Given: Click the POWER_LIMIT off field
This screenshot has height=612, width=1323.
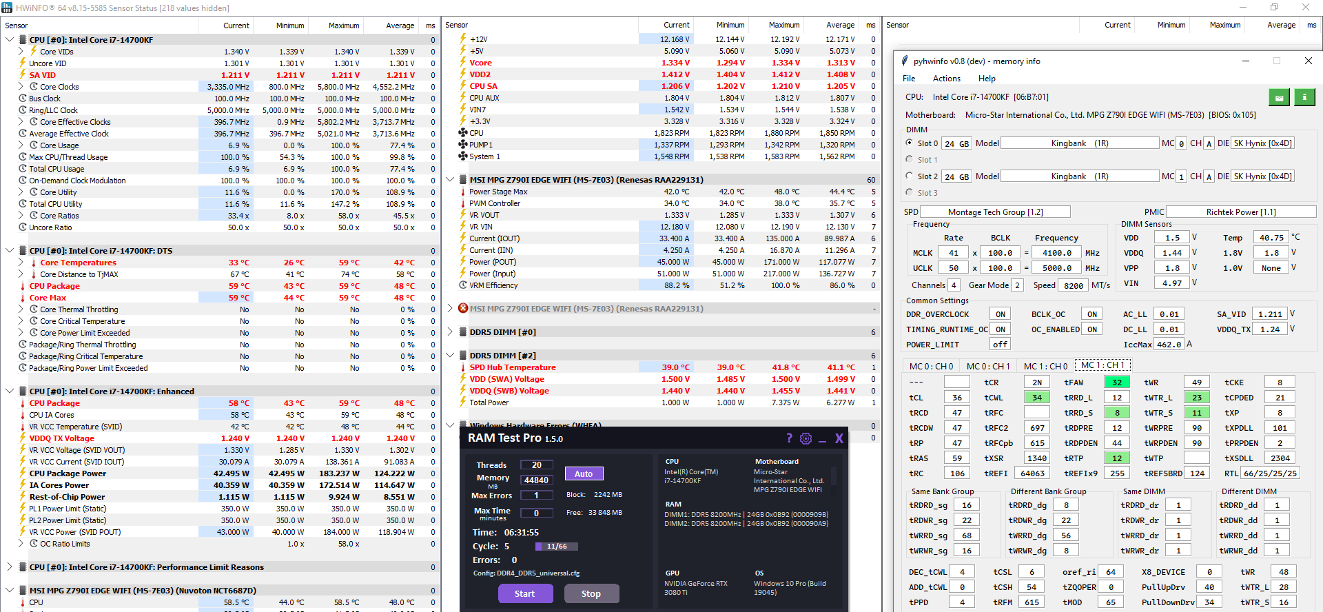Looking at the screenshot, I should [x=1001, y=344].
